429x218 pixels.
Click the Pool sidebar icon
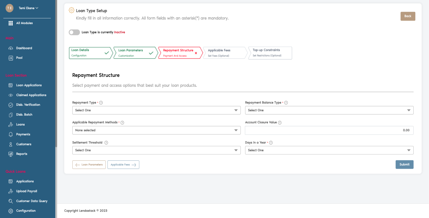(10, 58)
